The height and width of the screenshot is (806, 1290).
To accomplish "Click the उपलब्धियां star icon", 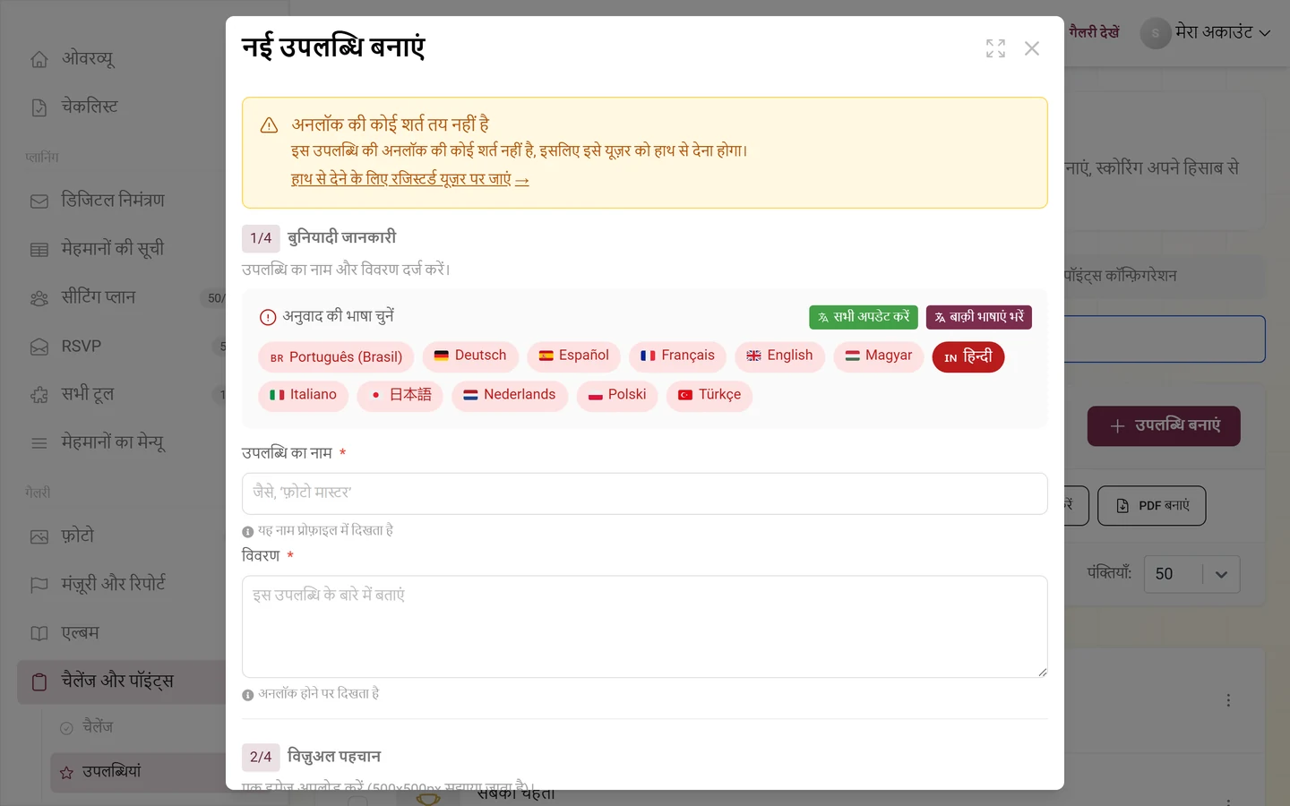I will [66, 773].
